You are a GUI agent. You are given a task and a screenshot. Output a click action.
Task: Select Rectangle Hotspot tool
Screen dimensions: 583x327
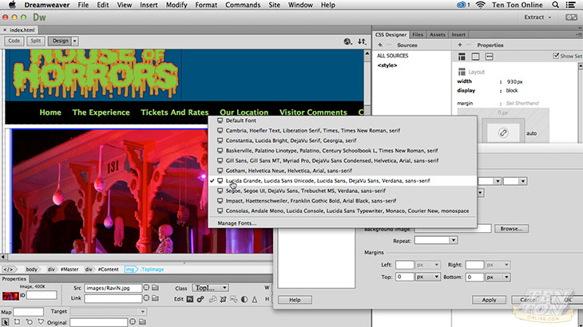click(x=17, y=321)
